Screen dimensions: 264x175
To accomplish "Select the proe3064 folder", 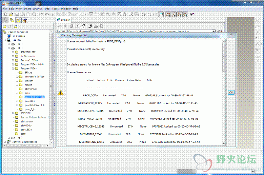I will [x=29, y=101].
